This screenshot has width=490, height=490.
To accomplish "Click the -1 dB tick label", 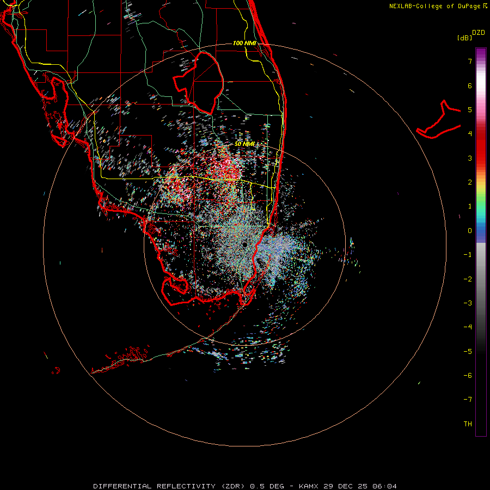I will 468,255.
